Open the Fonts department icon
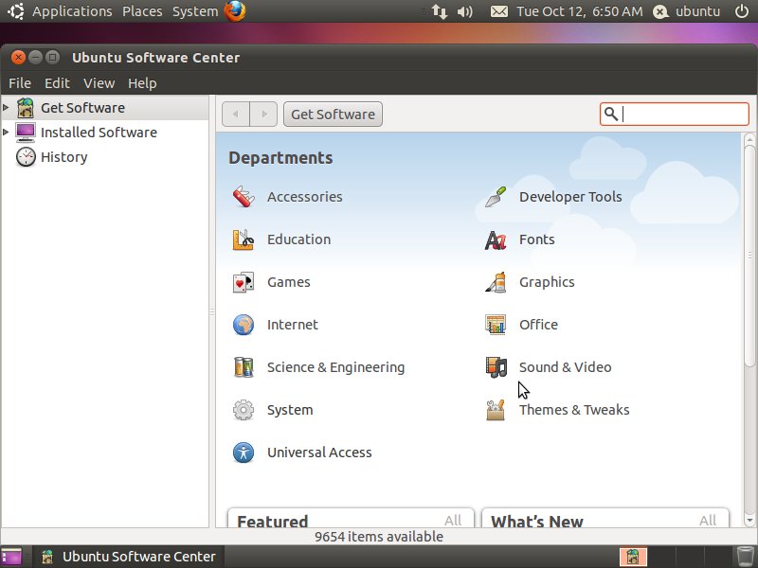This screenshot has height=568, width=758. (496, 240)
